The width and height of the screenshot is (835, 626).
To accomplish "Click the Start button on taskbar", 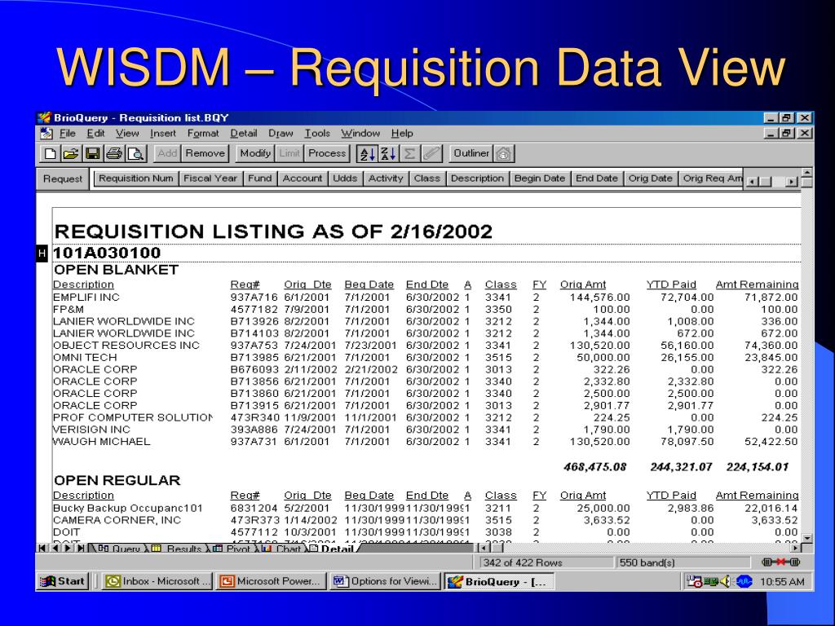I will 63,581.
